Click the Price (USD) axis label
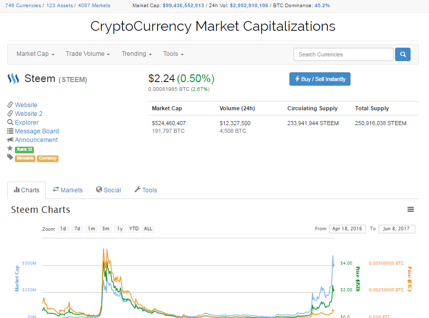 tap(358, 279)
